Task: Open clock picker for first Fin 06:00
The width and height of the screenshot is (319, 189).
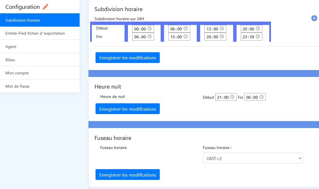Action: coord(150,37)
